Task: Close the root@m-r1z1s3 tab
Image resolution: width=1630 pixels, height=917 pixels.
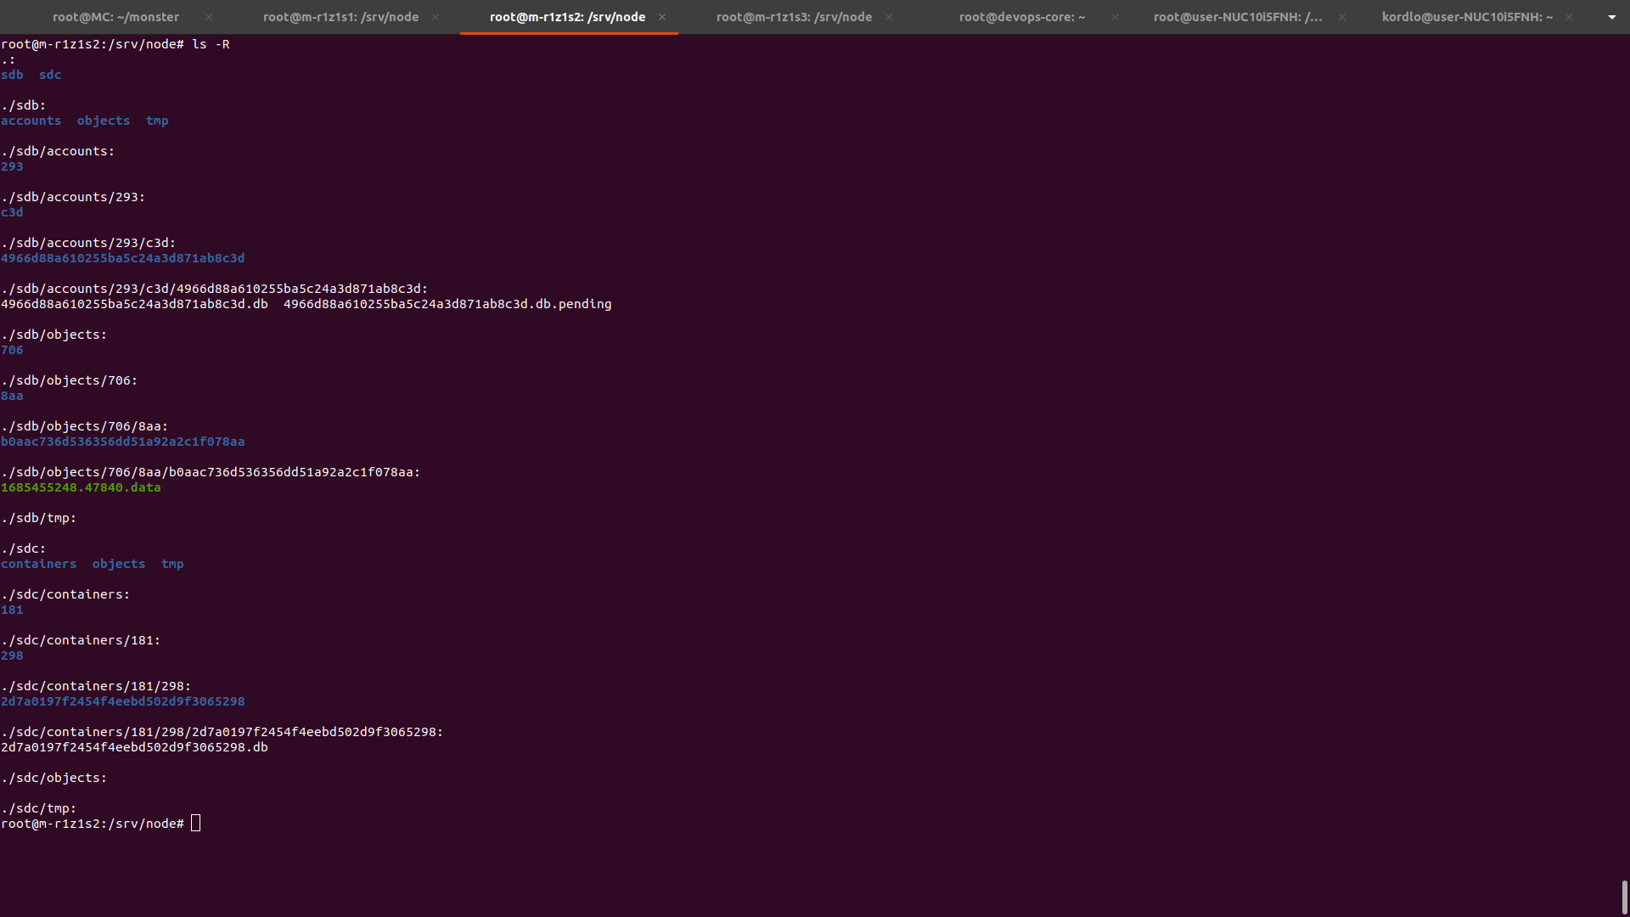Action: [889, 17]
